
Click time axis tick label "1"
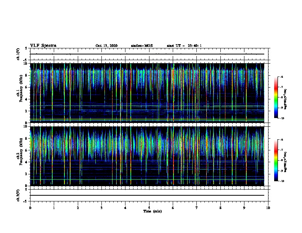[x=54, y=208]
